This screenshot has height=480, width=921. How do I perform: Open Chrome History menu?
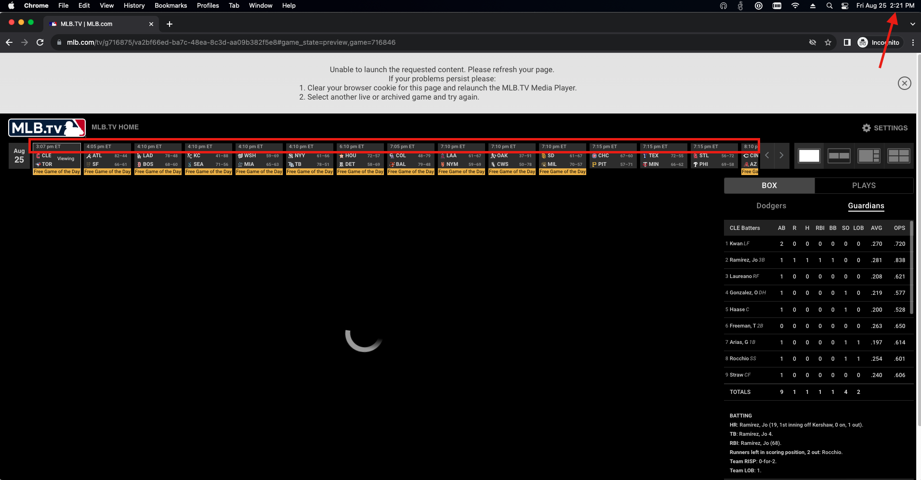[134, 6]
